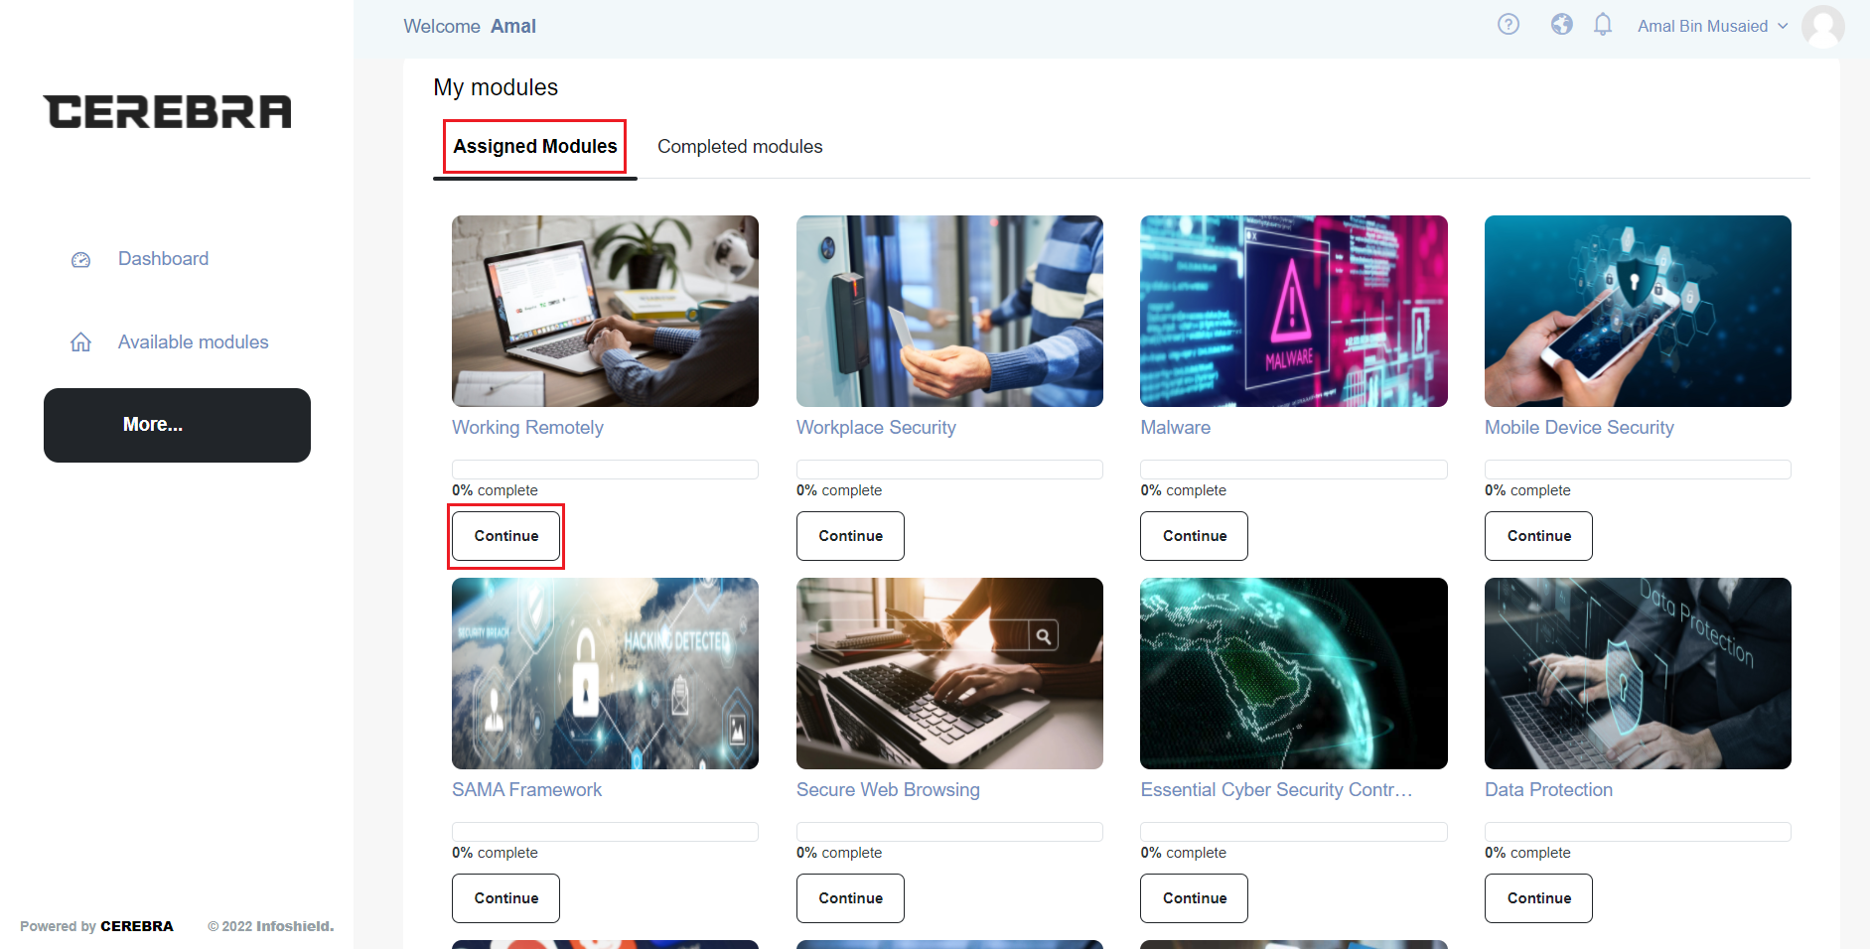
Task: Click the Malware warning thumbnail
Action: [x=1294, y=311]
